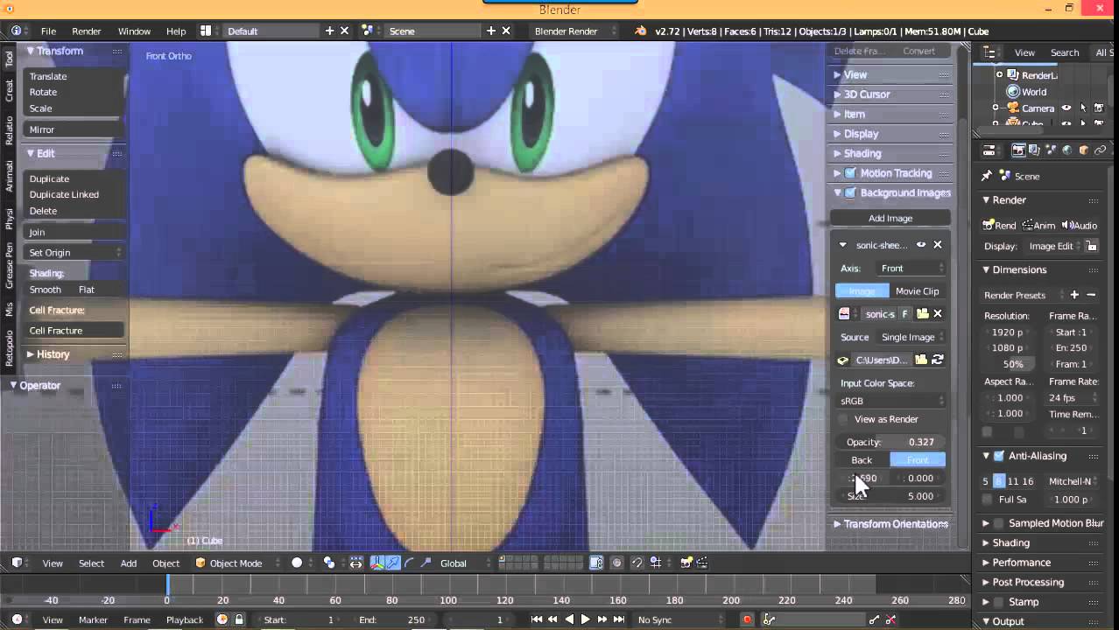Toggle visibility eye of sonic-shee image
The width and height of the screenshot is (1119, 630).
coord(921,245)
